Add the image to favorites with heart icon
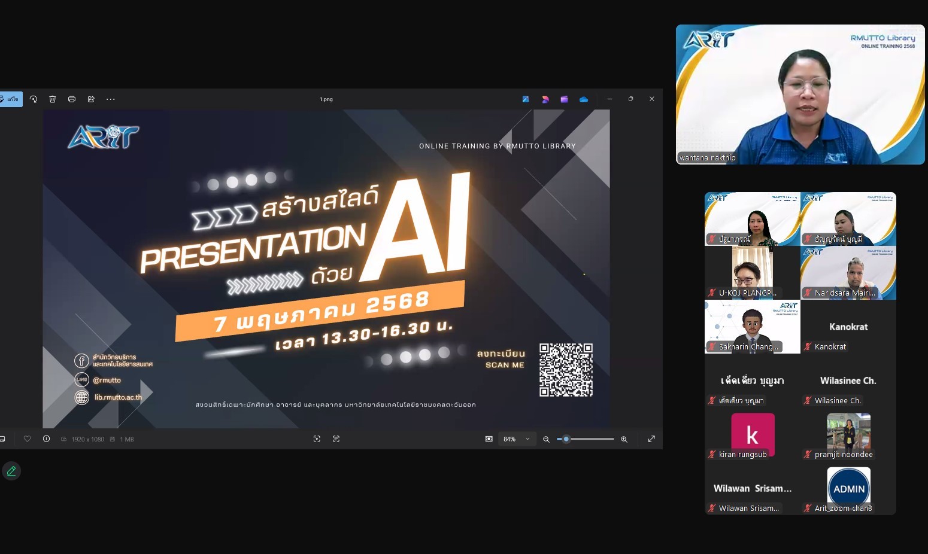Screen dimensions: 928x554 (x=27, y=439)
